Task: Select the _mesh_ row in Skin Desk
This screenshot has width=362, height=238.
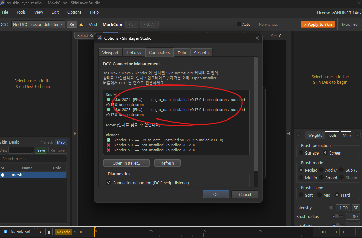Action: (x=34, y=175)
